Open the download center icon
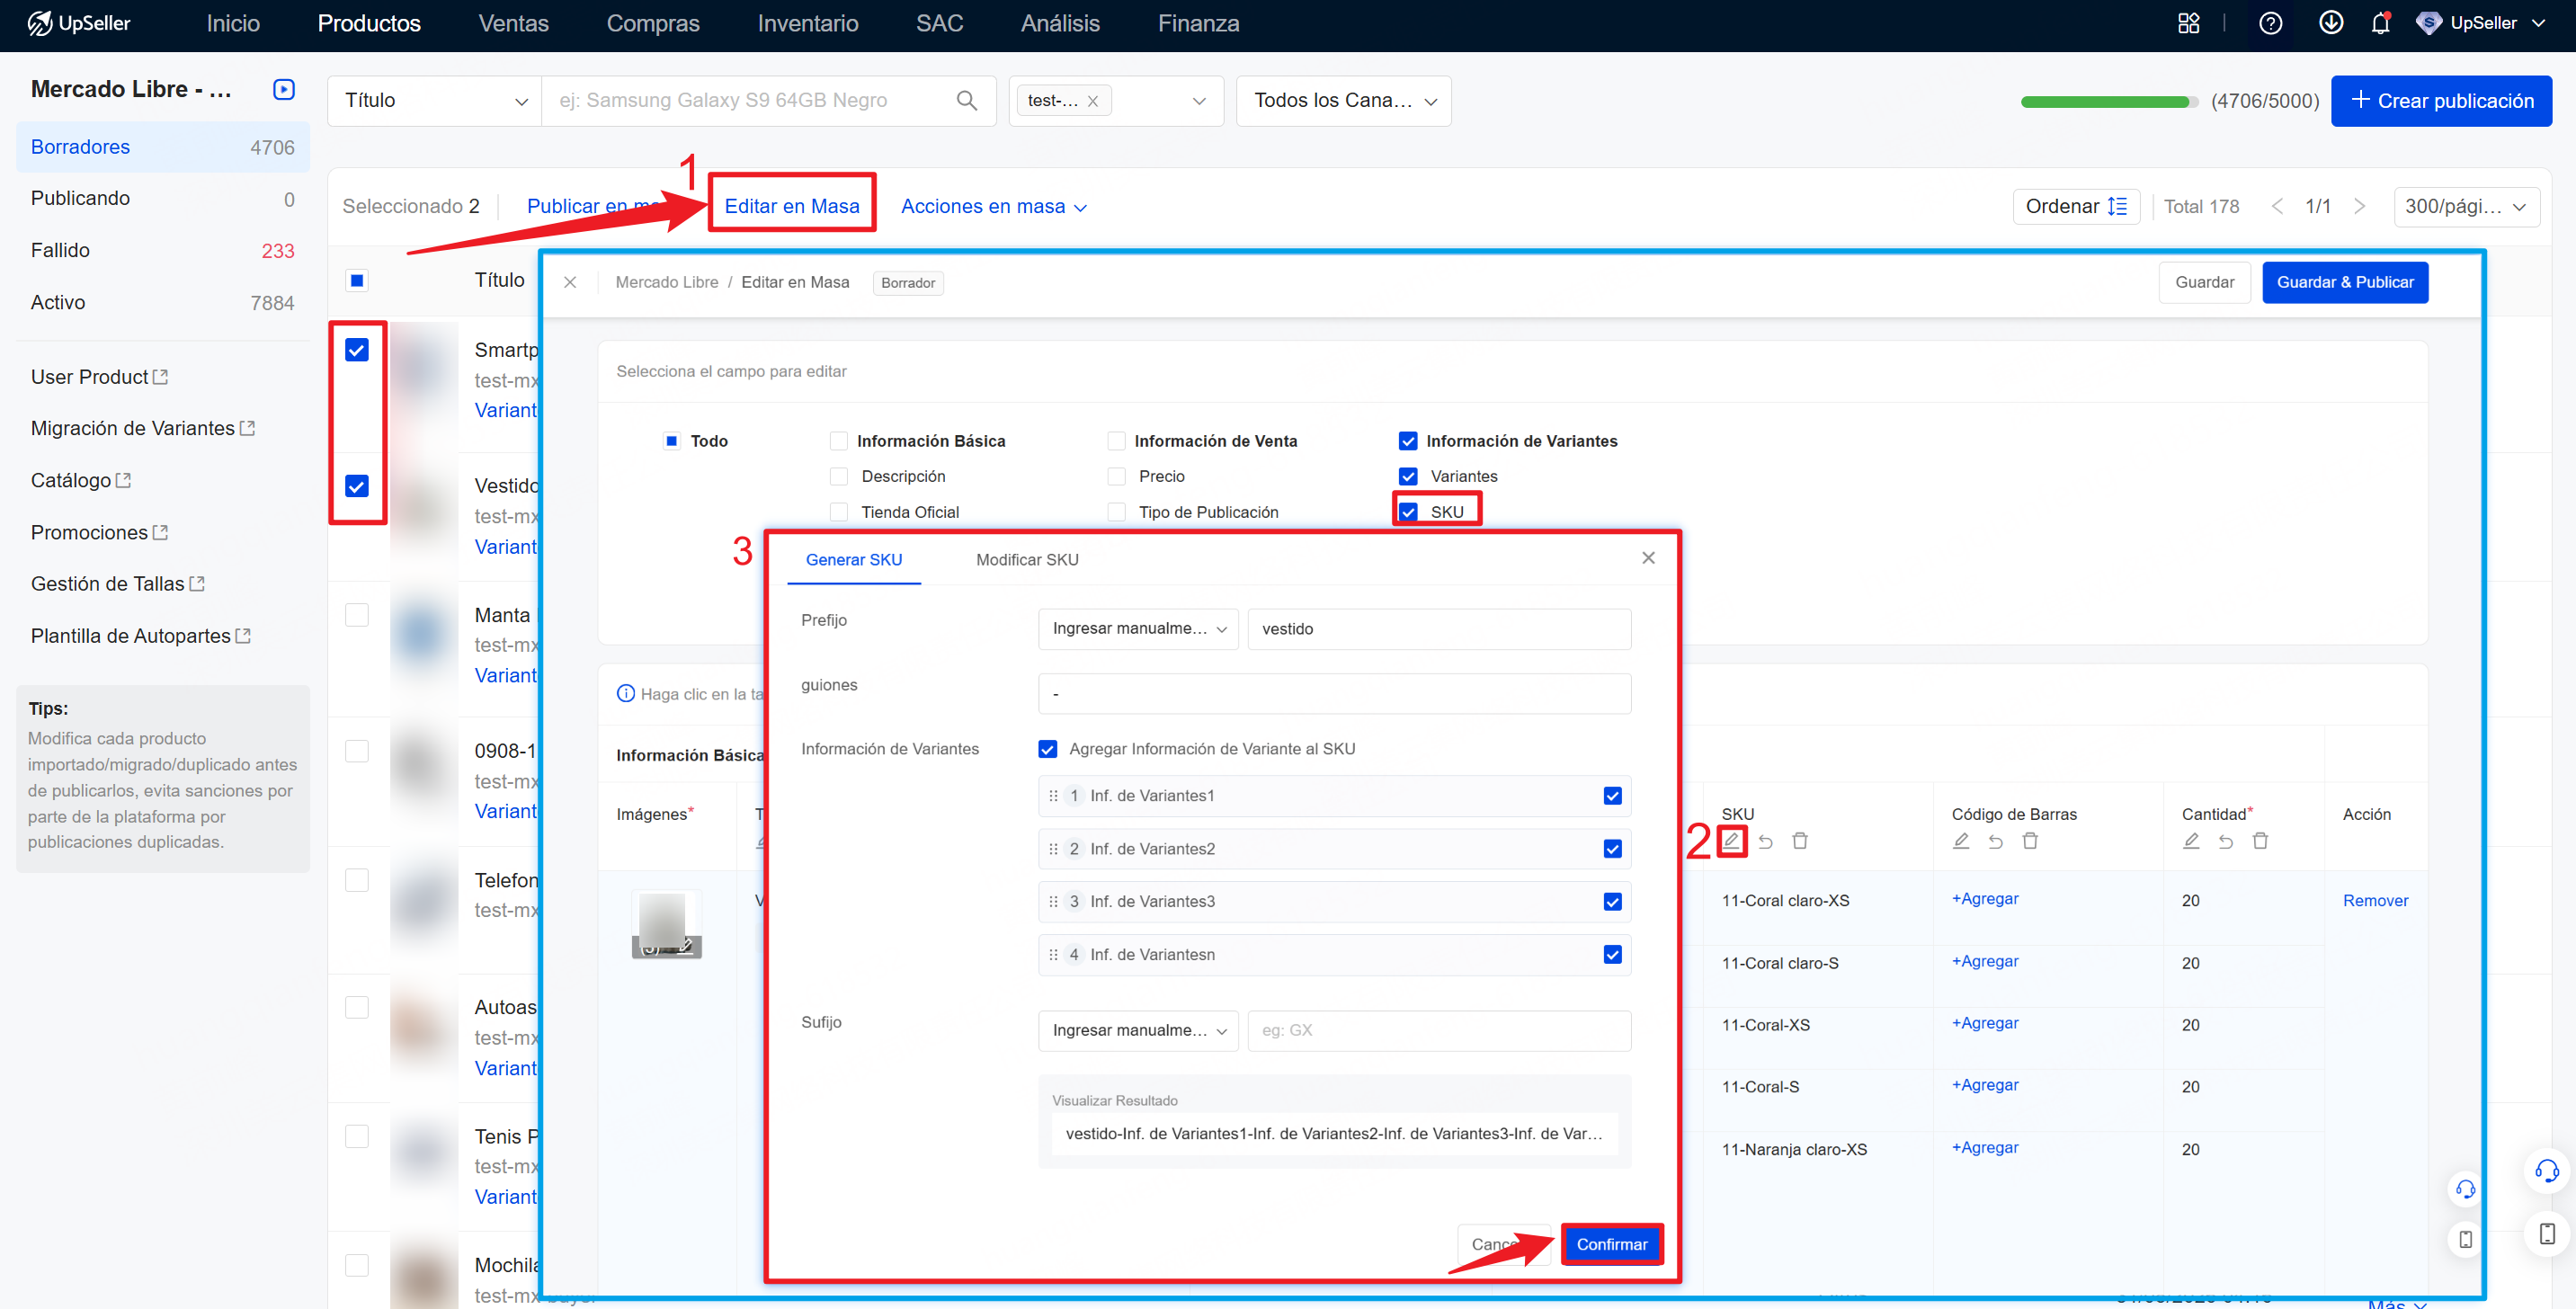 coord(2330,23)
